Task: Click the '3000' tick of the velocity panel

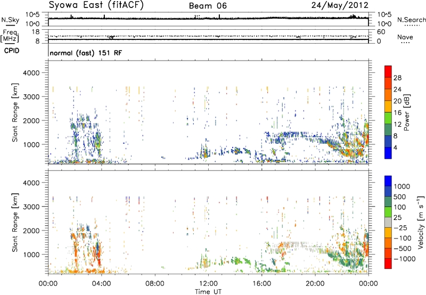Action: click(x=31, y=207)
